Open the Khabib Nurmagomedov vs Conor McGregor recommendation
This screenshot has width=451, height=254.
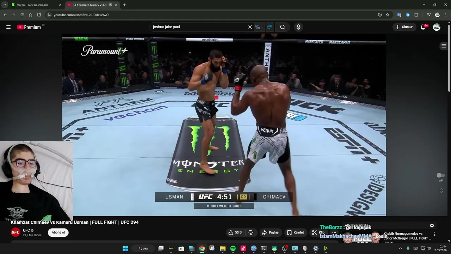407,236
